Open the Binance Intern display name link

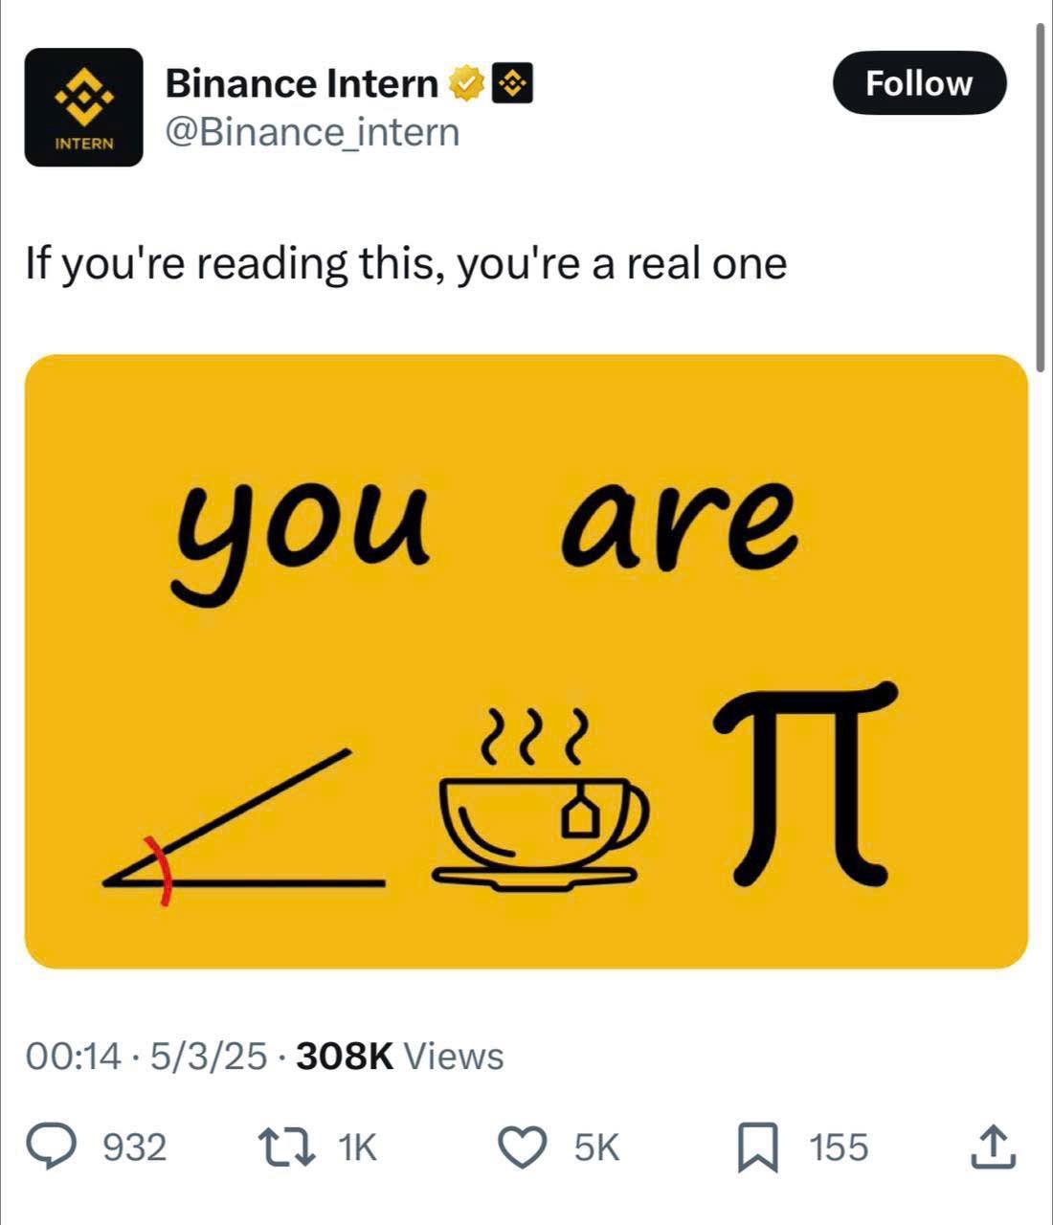point(302,84)
